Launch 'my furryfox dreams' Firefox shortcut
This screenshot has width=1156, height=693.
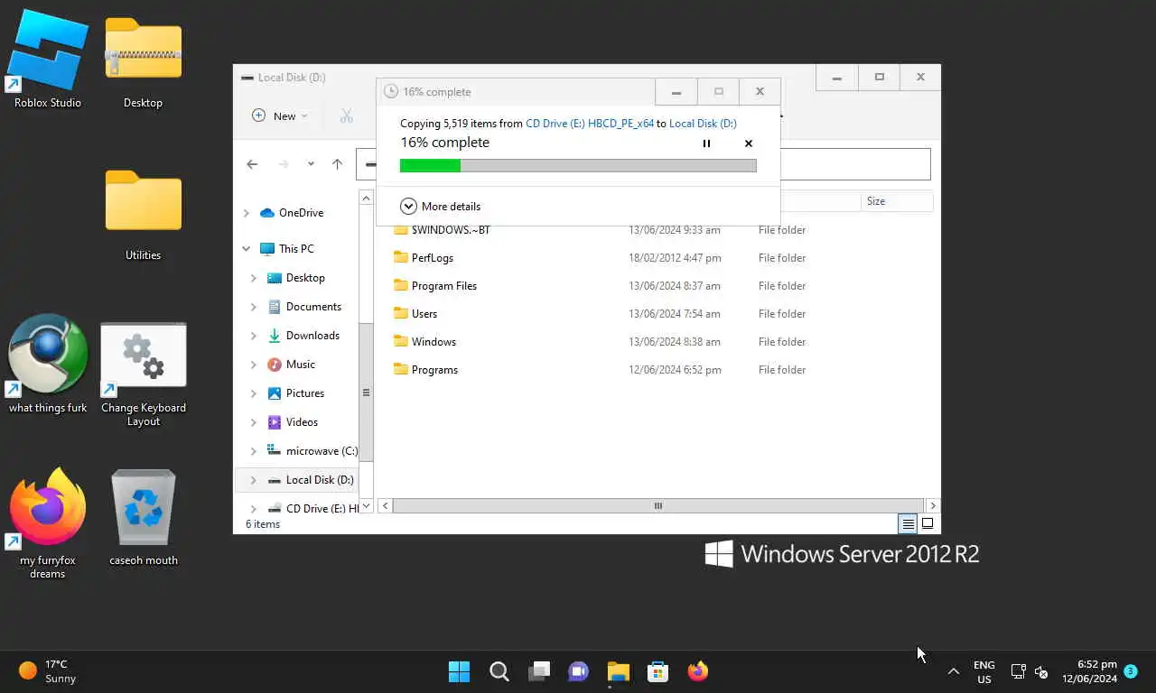(47, 522)
